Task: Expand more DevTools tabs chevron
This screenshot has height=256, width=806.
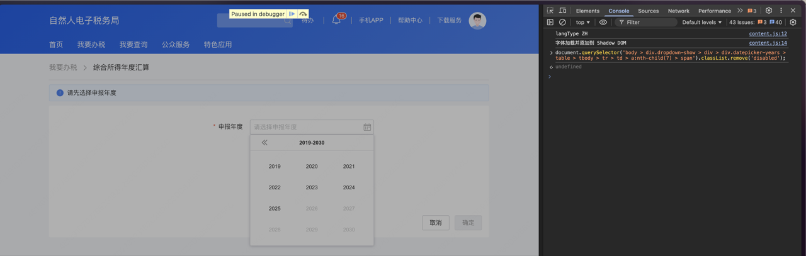Action: (x=740, y=11)
